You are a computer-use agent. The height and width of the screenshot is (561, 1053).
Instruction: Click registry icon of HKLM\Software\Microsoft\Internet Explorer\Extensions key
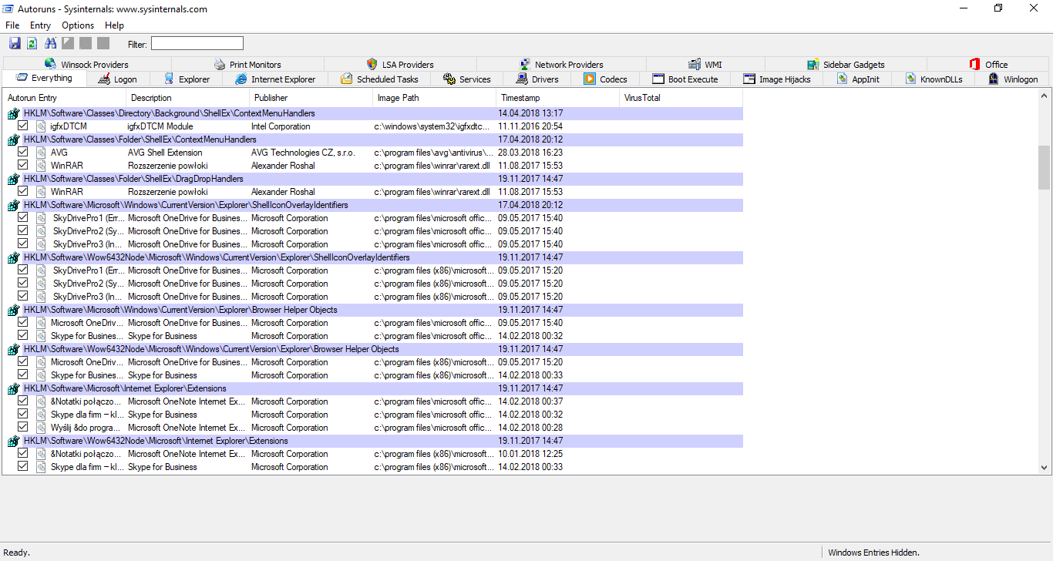pos(14,388)
